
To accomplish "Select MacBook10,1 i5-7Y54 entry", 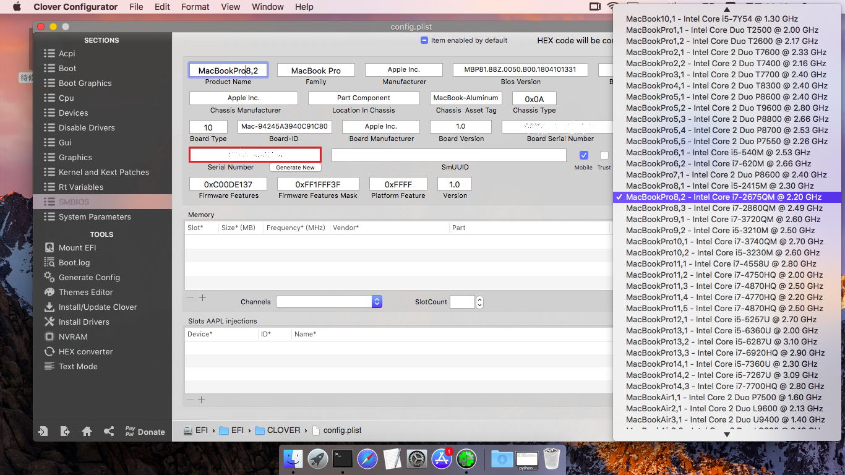I will 727,19.
